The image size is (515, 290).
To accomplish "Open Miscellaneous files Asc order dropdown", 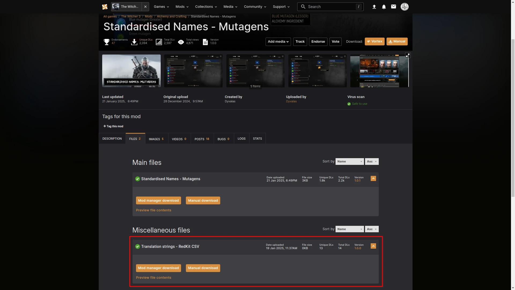I will point(372,229).
